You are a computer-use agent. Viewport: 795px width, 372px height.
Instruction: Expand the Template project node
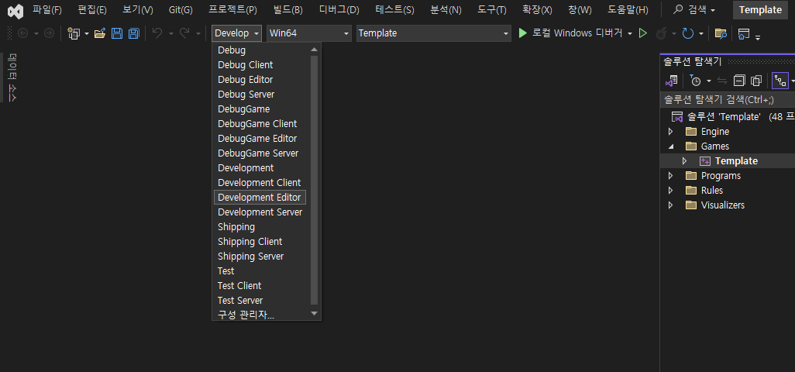coord(684,161)
